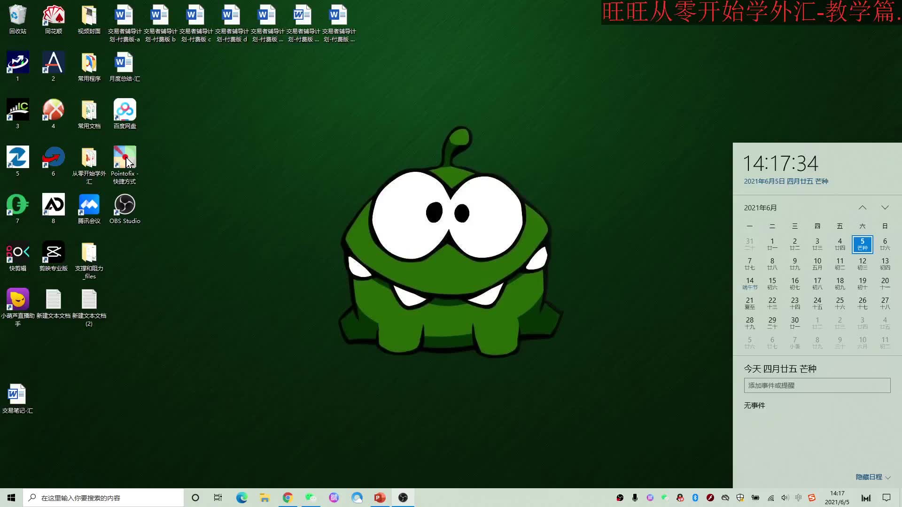902x507 pixels.
Task: Select June 10 in the calendar
Action: point(817,264)
